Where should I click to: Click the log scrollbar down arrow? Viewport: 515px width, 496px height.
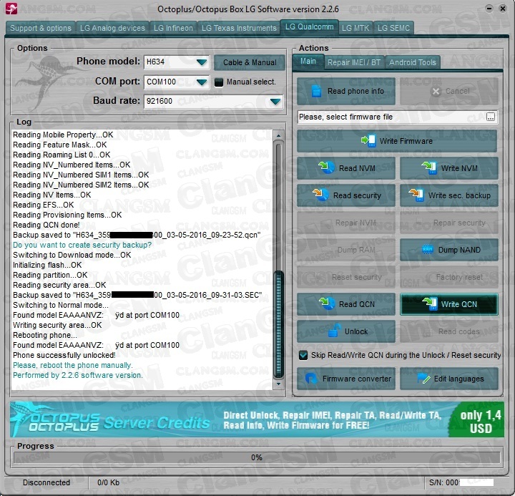(278, 384)
